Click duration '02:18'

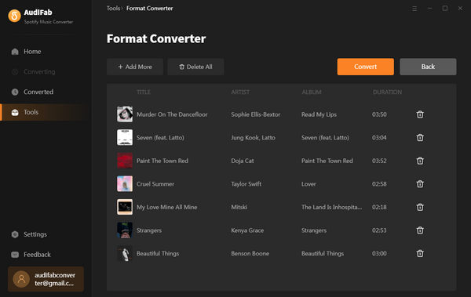[379, 208]
